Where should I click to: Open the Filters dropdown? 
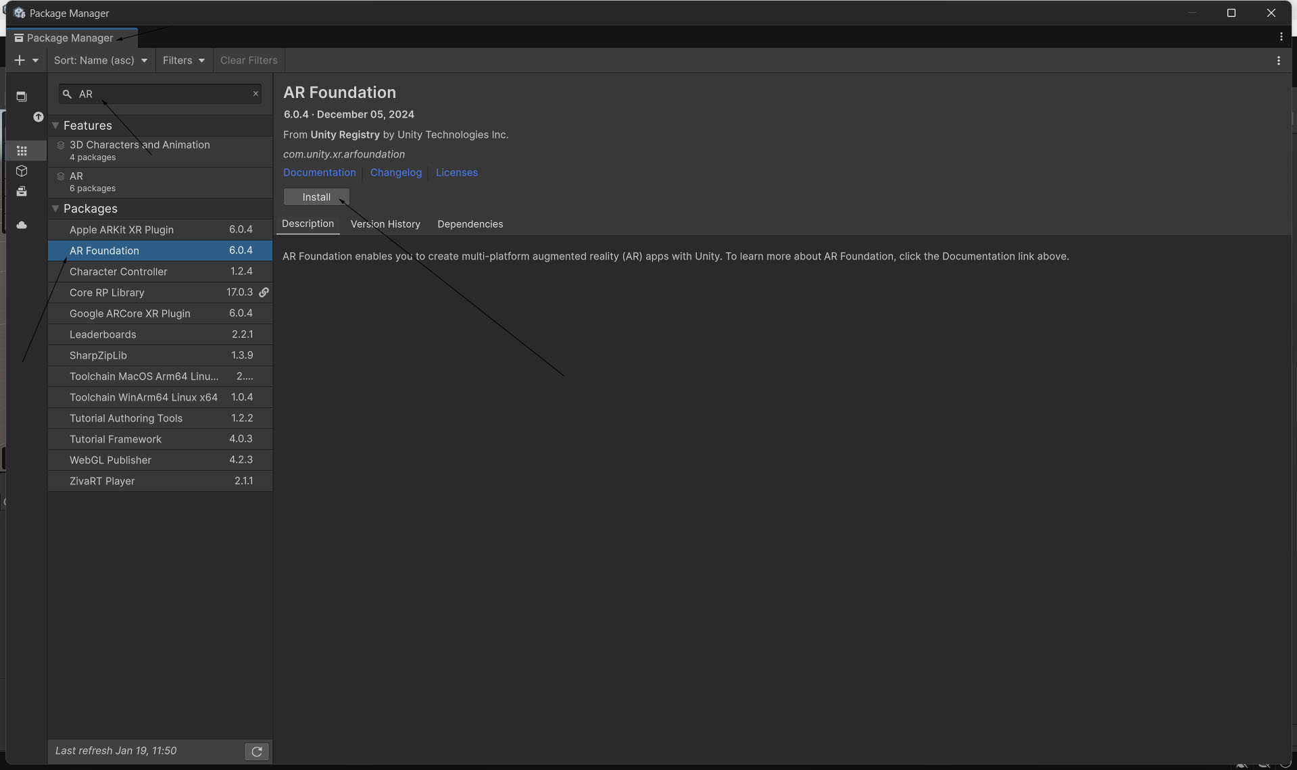(x=183, y=60)
